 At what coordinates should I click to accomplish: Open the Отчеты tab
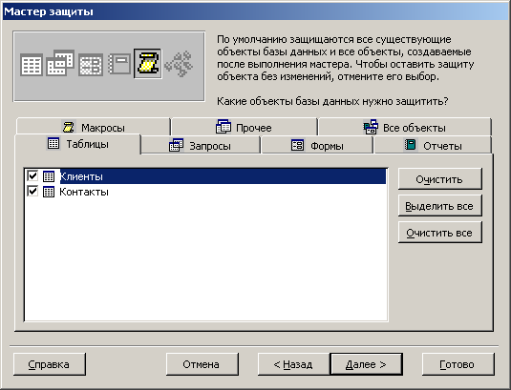[x=433, y=145]
